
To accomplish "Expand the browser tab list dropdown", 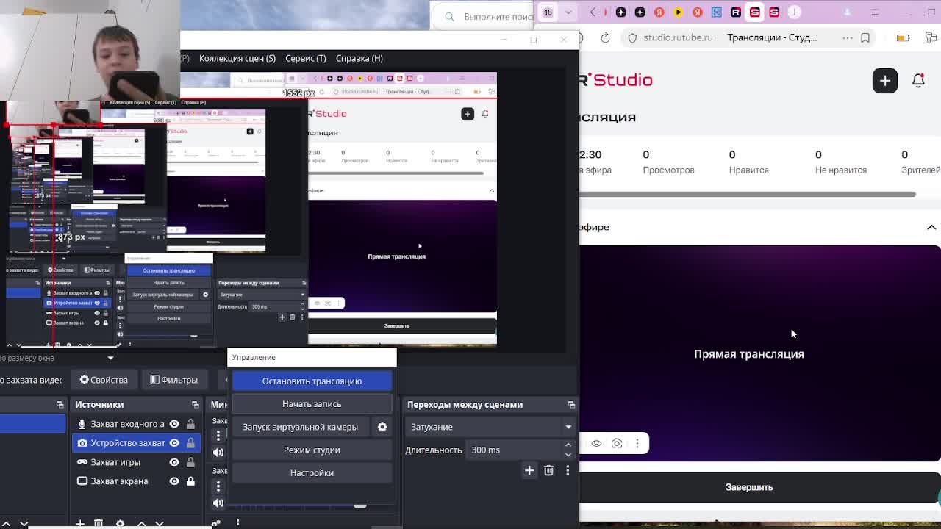I will [568, 12].
